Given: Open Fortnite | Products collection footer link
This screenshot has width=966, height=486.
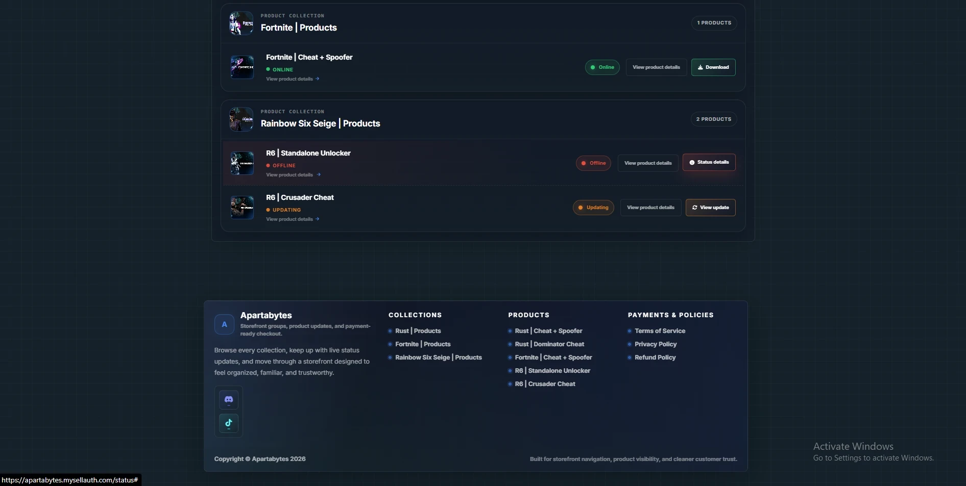Looking at the screenshot, I should (423, 344).
